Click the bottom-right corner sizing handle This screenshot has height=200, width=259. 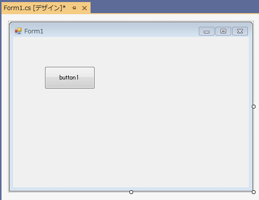tap(253, 192)
